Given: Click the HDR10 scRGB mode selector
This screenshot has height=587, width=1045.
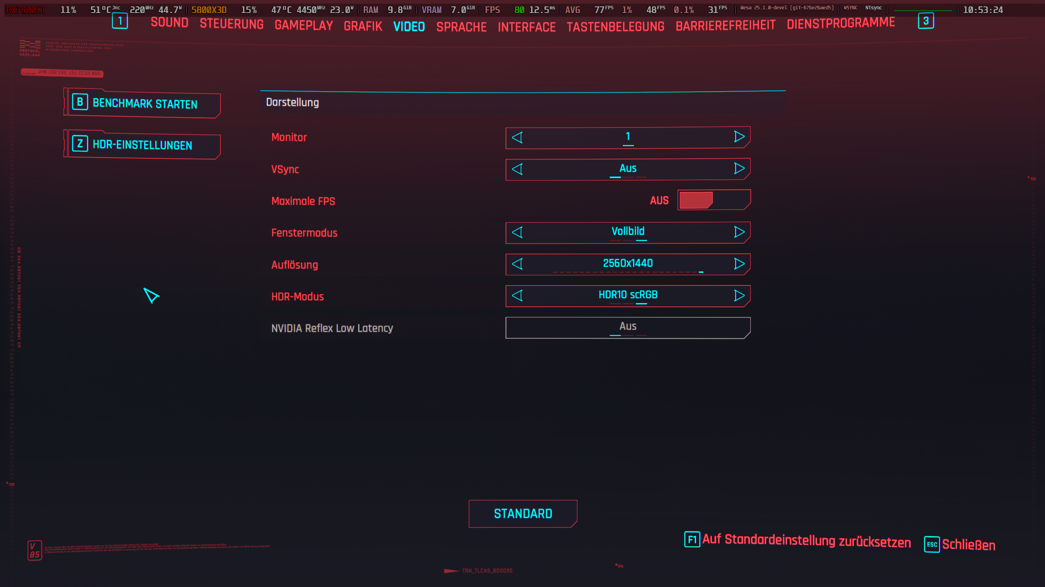Looking at the screenshot, I should pos(627,295).
